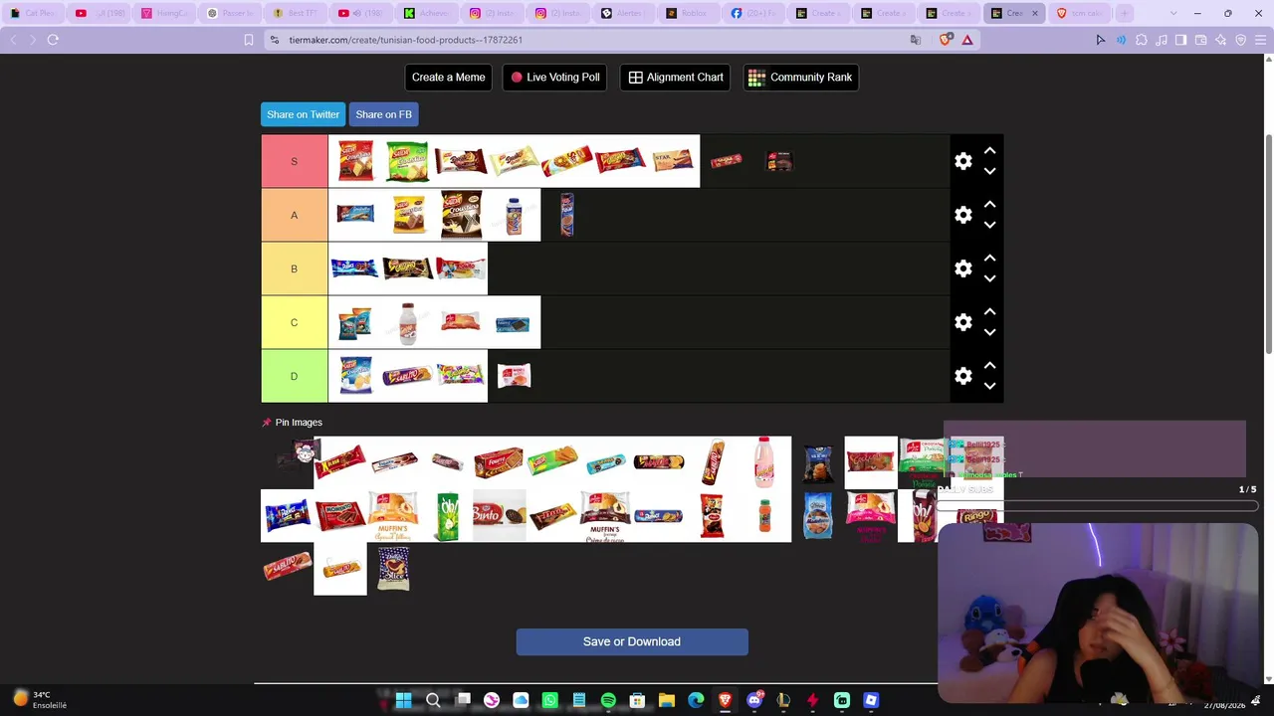Open a new browser tab

pos(1125,13)
